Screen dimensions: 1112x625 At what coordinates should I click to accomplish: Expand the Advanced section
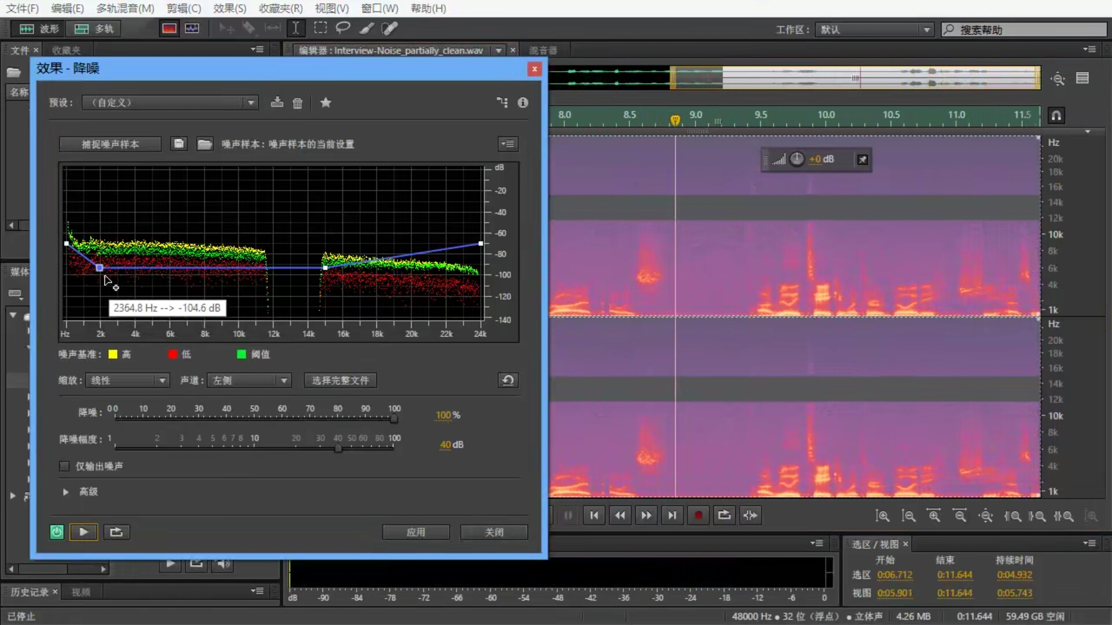point(65,491)
